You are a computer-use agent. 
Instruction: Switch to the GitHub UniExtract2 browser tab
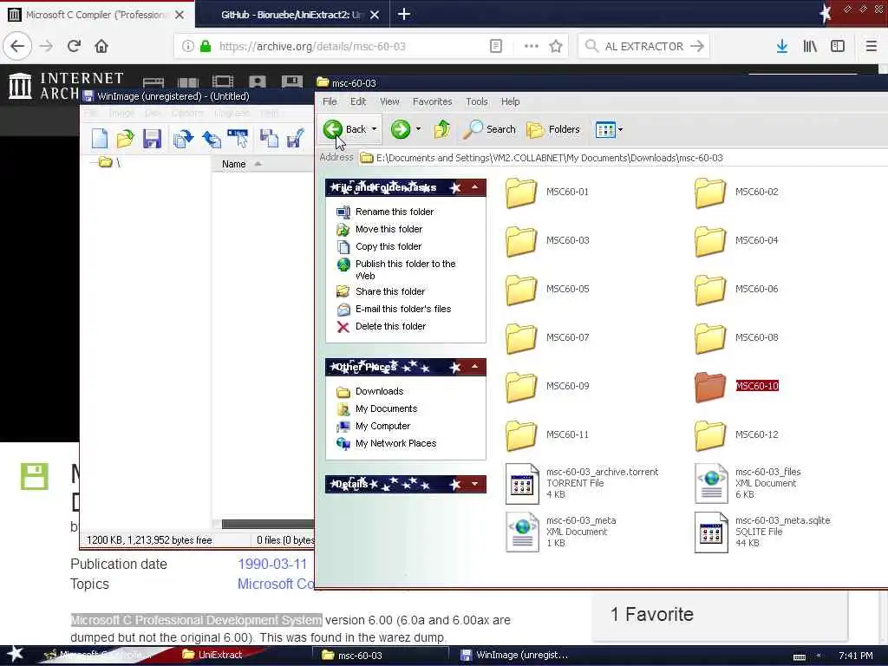(x=291, y=15)
